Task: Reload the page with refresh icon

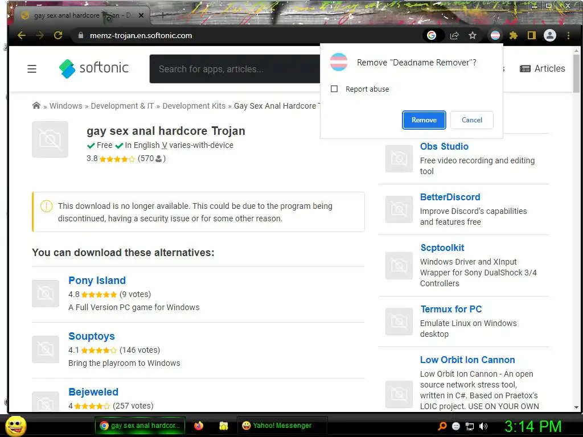Action: point(58,36)
